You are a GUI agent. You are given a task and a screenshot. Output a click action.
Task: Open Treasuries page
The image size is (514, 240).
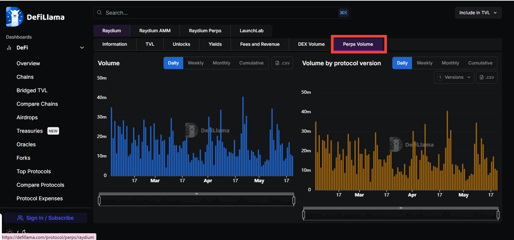(30, 131)
